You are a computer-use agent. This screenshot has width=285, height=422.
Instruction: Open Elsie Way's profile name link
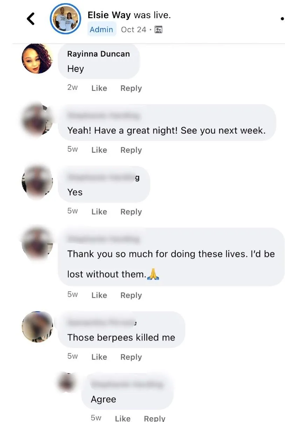(x=109, y=15)
